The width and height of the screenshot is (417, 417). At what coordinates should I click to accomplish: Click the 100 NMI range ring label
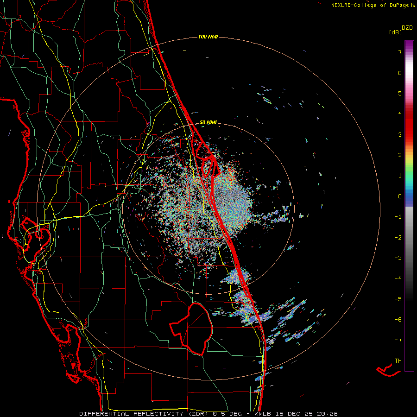click(x=208, y=37)
